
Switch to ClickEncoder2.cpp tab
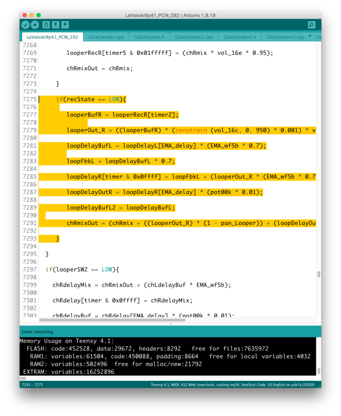[193, 37]
